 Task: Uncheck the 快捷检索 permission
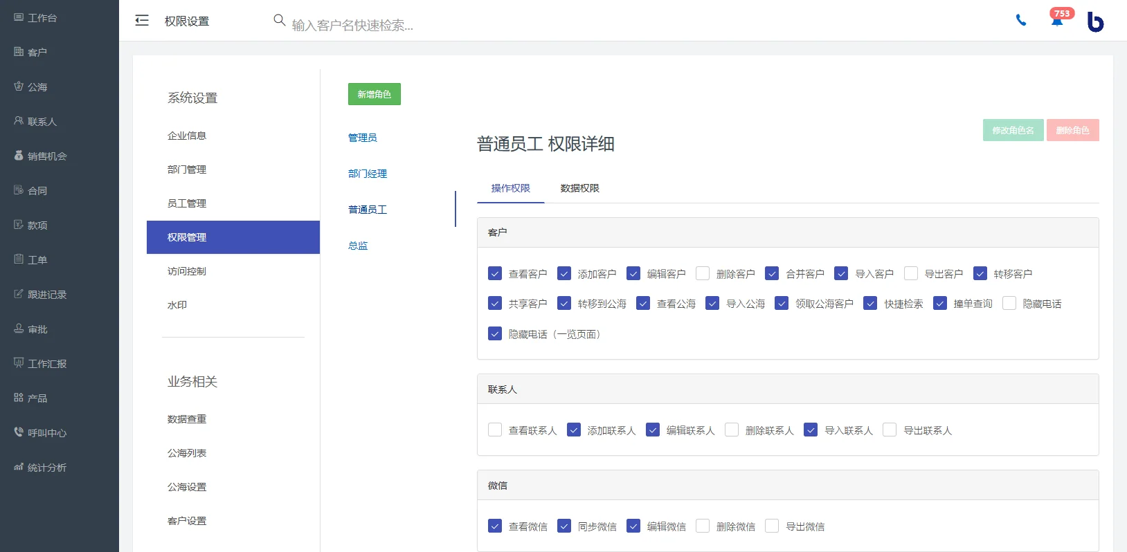(870, 303)
